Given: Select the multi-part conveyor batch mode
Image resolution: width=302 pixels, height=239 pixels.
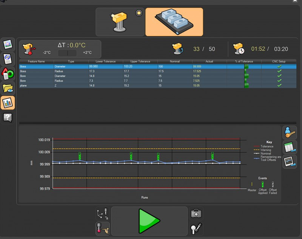Looking at the screenshot, I should tap(174, 22).
